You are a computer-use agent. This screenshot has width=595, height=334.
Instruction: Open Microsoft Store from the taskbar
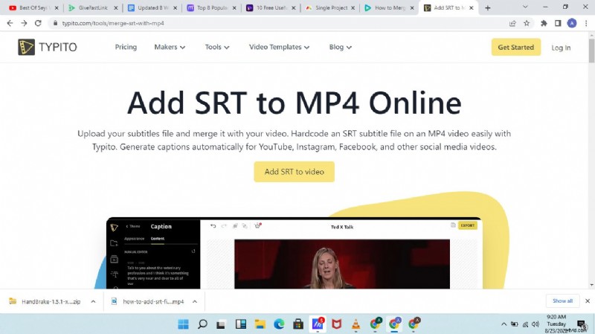pyautogui.click(x=298, y=324)
